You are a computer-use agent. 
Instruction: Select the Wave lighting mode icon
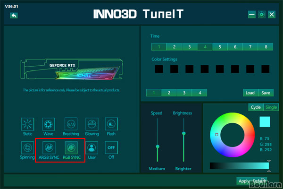tap(49, 124)
